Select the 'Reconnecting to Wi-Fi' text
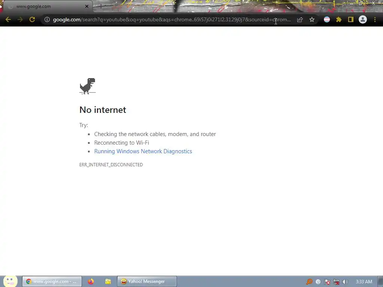 click(122, 143)
